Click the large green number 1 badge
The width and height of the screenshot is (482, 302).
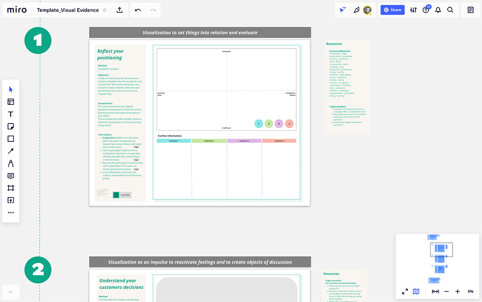click(38, 41)
